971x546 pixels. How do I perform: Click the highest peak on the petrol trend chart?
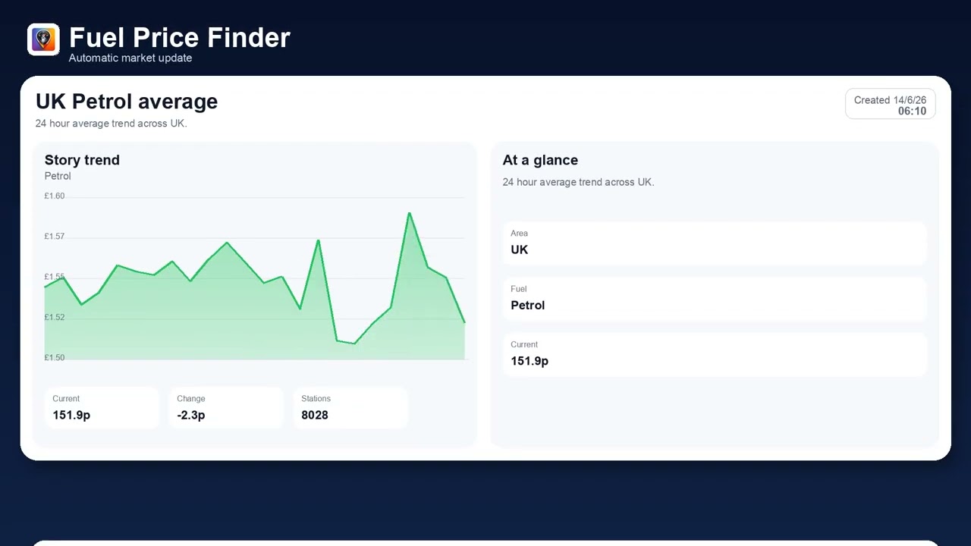[410, 213]
